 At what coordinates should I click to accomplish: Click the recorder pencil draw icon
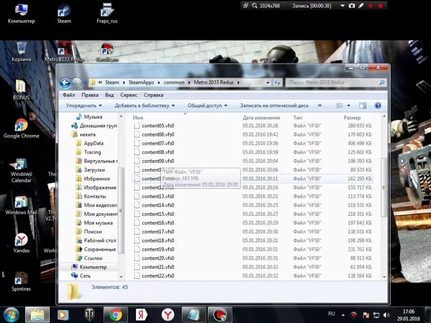[361, 5]
